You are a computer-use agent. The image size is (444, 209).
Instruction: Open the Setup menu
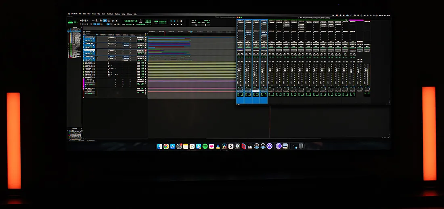pos(124,14)
